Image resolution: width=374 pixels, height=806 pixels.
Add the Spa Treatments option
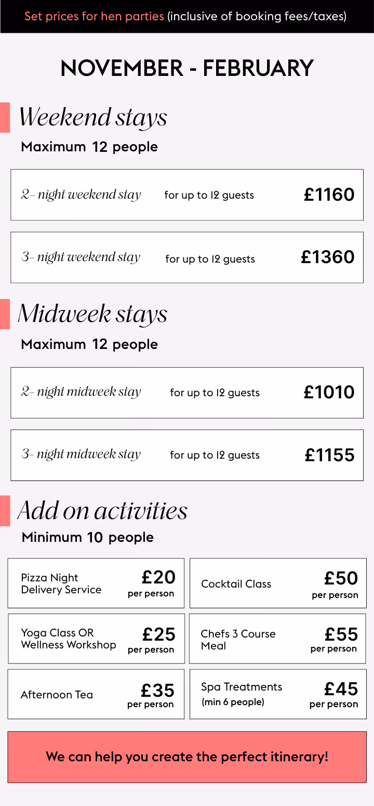278,695
